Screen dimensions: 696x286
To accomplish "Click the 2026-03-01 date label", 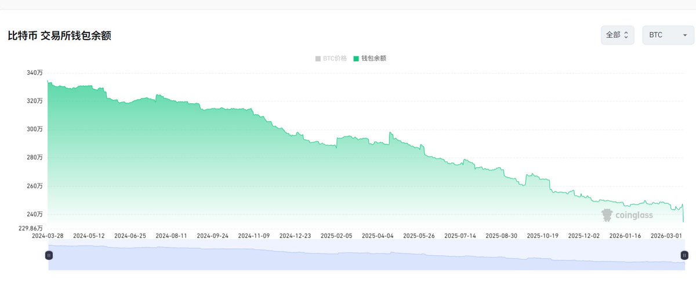I will pos(666,236).
